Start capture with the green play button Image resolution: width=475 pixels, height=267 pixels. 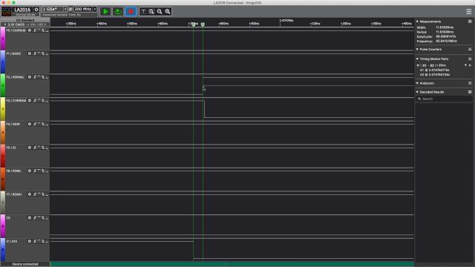click(x=105, y=12)
